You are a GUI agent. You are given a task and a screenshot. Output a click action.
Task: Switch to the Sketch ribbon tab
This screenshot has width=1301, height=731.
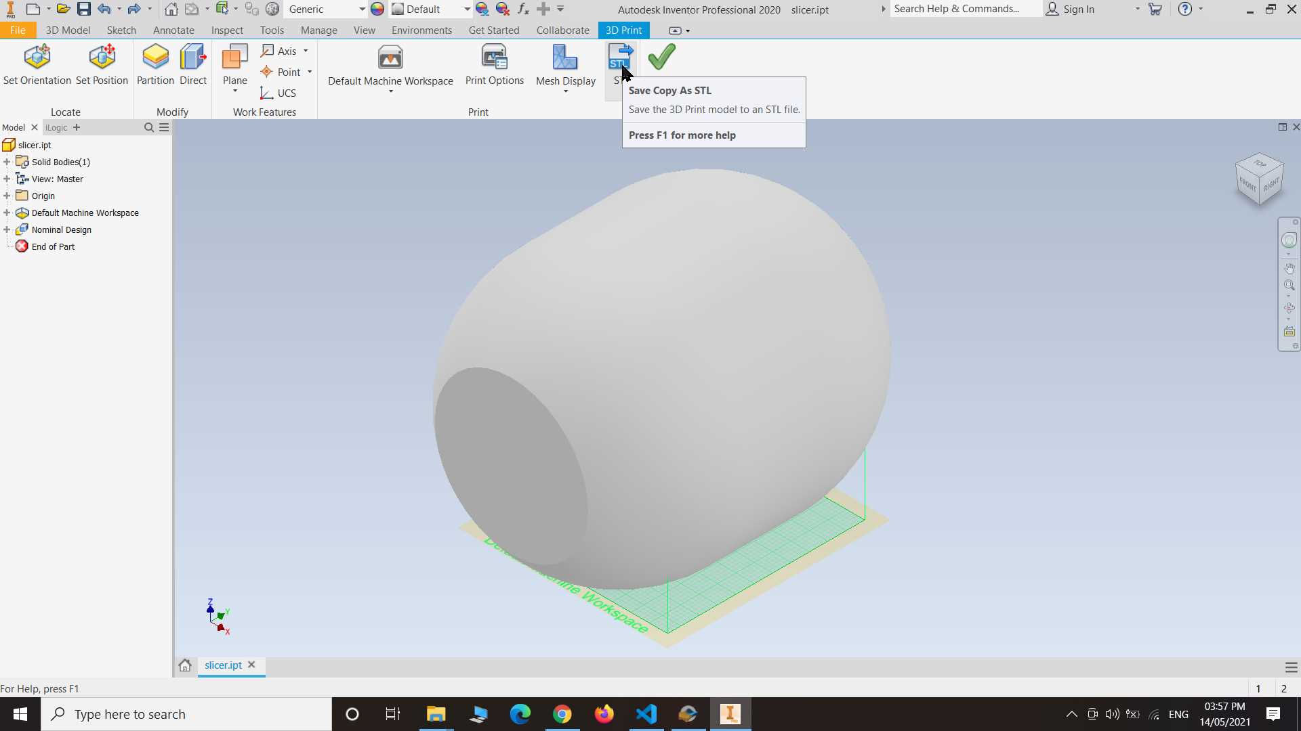click(121, 30)
